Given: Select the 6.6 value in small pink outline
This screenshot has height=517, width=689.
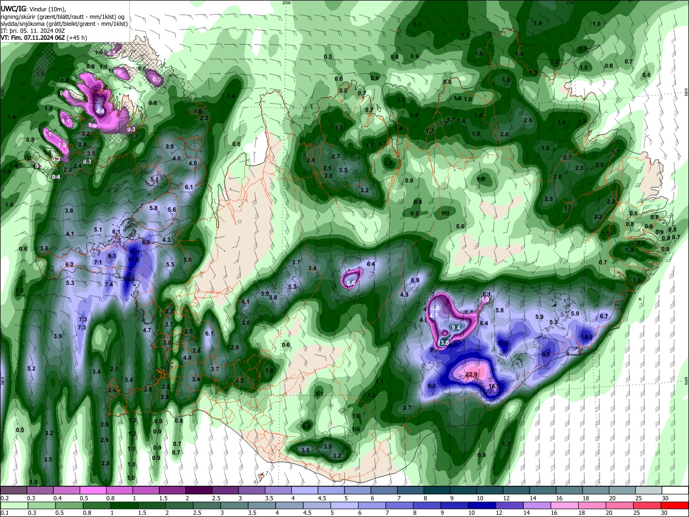Looking at the screenshot, I should tap(351, 283).
